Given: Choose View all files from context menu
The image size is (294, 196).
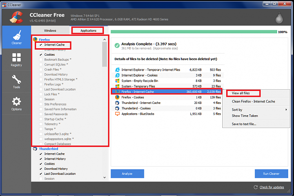Looking at the screenshot, I should pyautogui.click(x=241, y=93).
